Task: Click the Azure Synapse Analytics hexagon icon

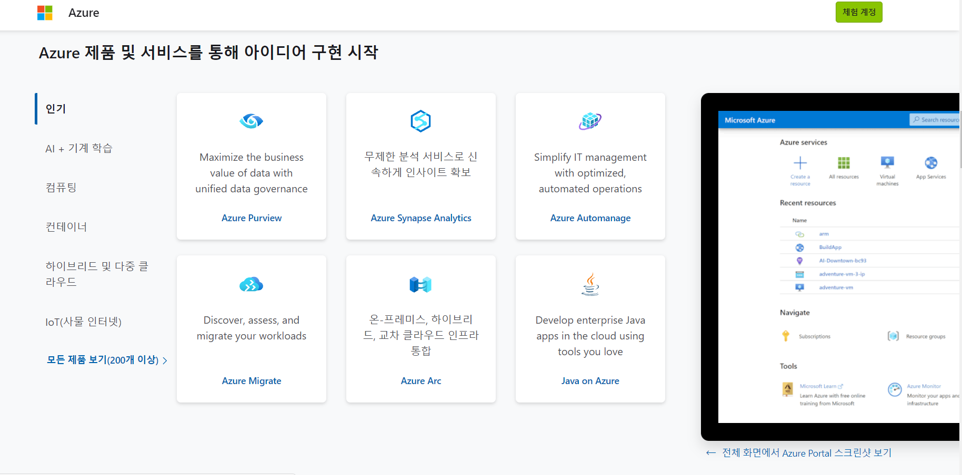Action: (421, 121)
